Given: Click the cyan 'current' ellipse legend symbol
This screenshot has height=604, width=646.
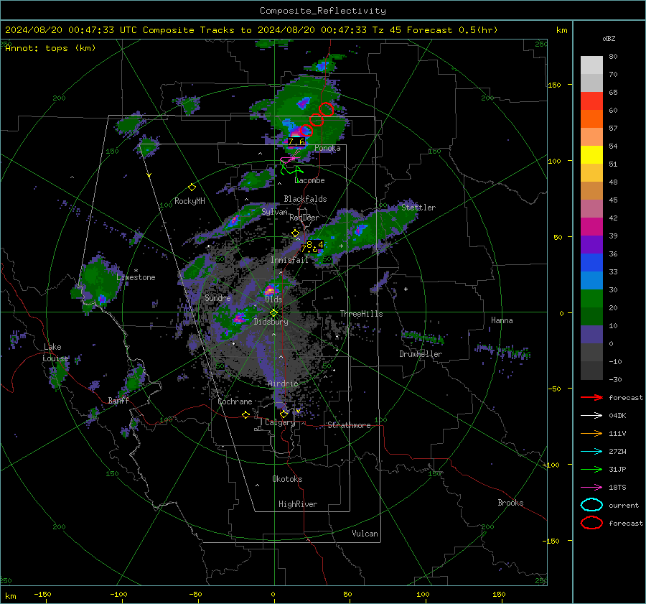Looking at the screenshot, I should click(591, 505).
